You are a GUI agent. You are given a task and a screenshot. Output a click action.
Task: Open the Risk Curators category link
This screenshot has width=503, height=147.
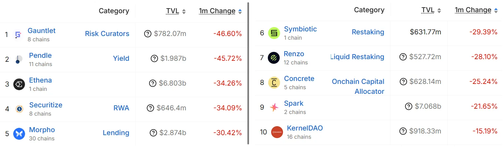coord(107,34)
